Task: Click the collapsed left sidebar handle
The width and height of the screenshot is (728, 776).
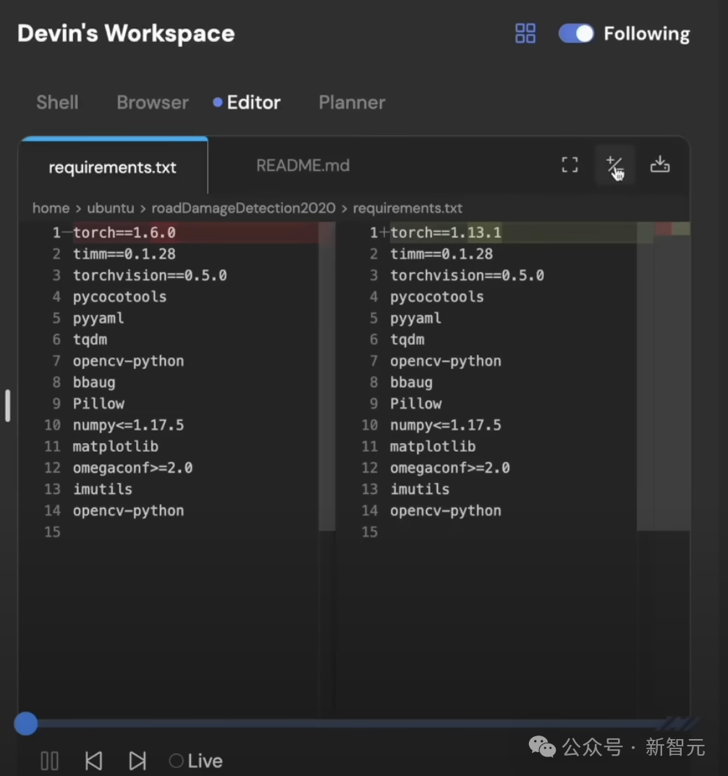Action: [x=8, y=406]
